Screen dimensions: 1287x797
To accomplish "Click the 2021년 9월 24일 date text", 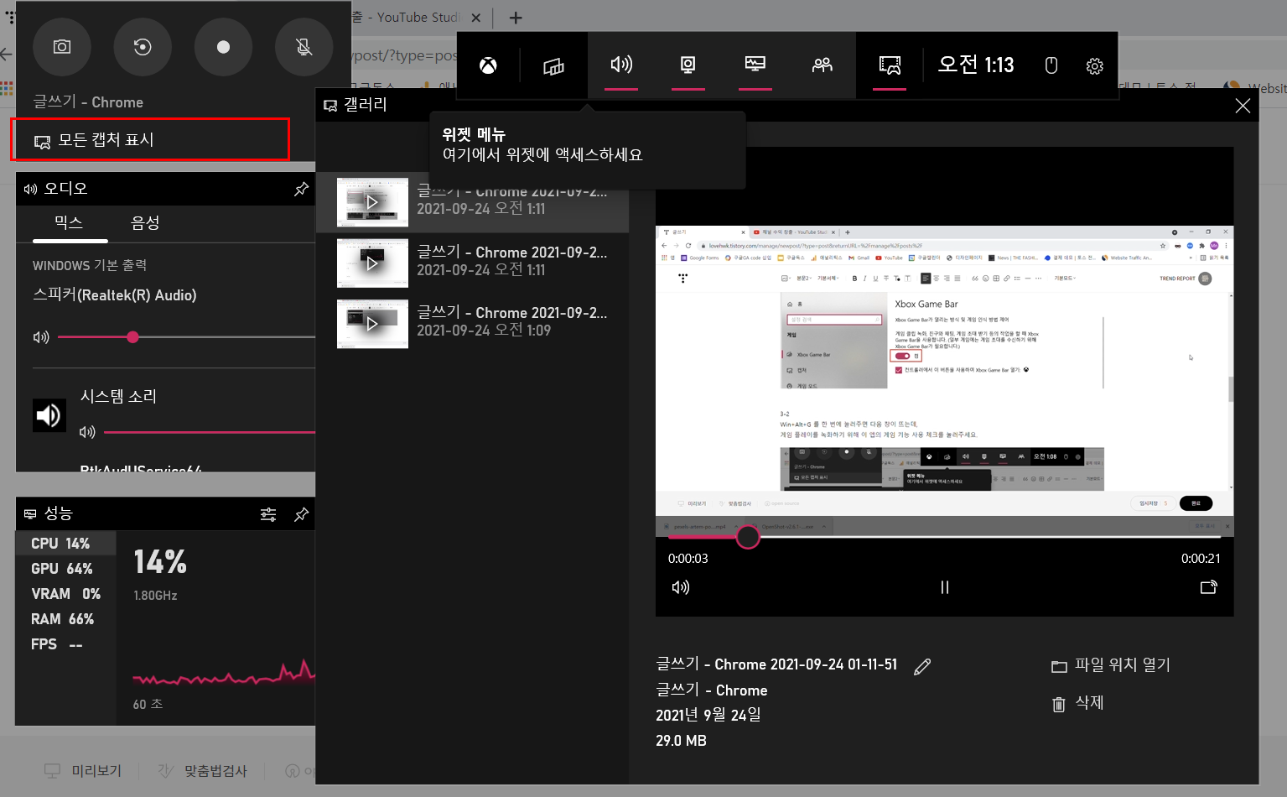I will tap(708, 715).
